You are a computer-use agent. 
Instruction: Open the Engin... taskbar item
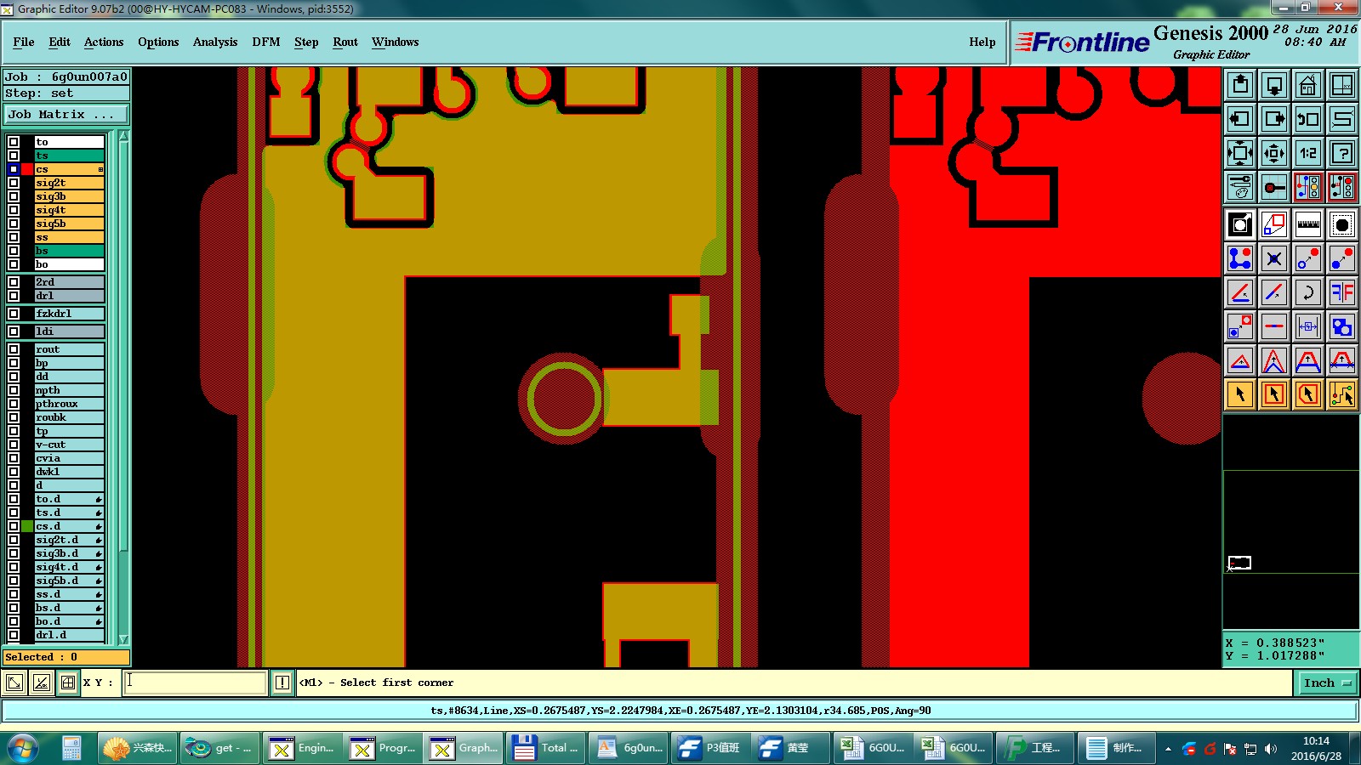click(x=303, y=748)
